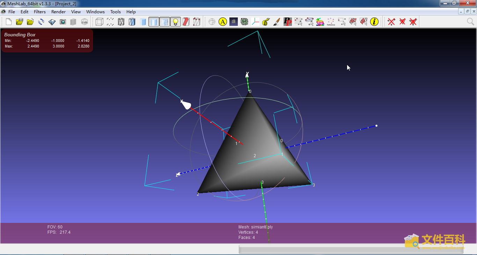477x255 pixels.
Task: Delete selected faces red X icon
Action: pyautogui.click(x=402, y=22)
